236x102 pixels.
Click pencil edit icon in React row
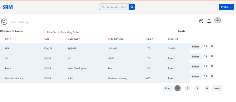pos(212,66)
